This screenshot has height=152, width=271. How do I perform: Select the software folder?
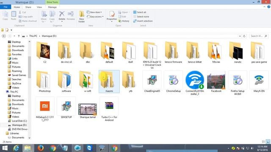pos(66,81)
